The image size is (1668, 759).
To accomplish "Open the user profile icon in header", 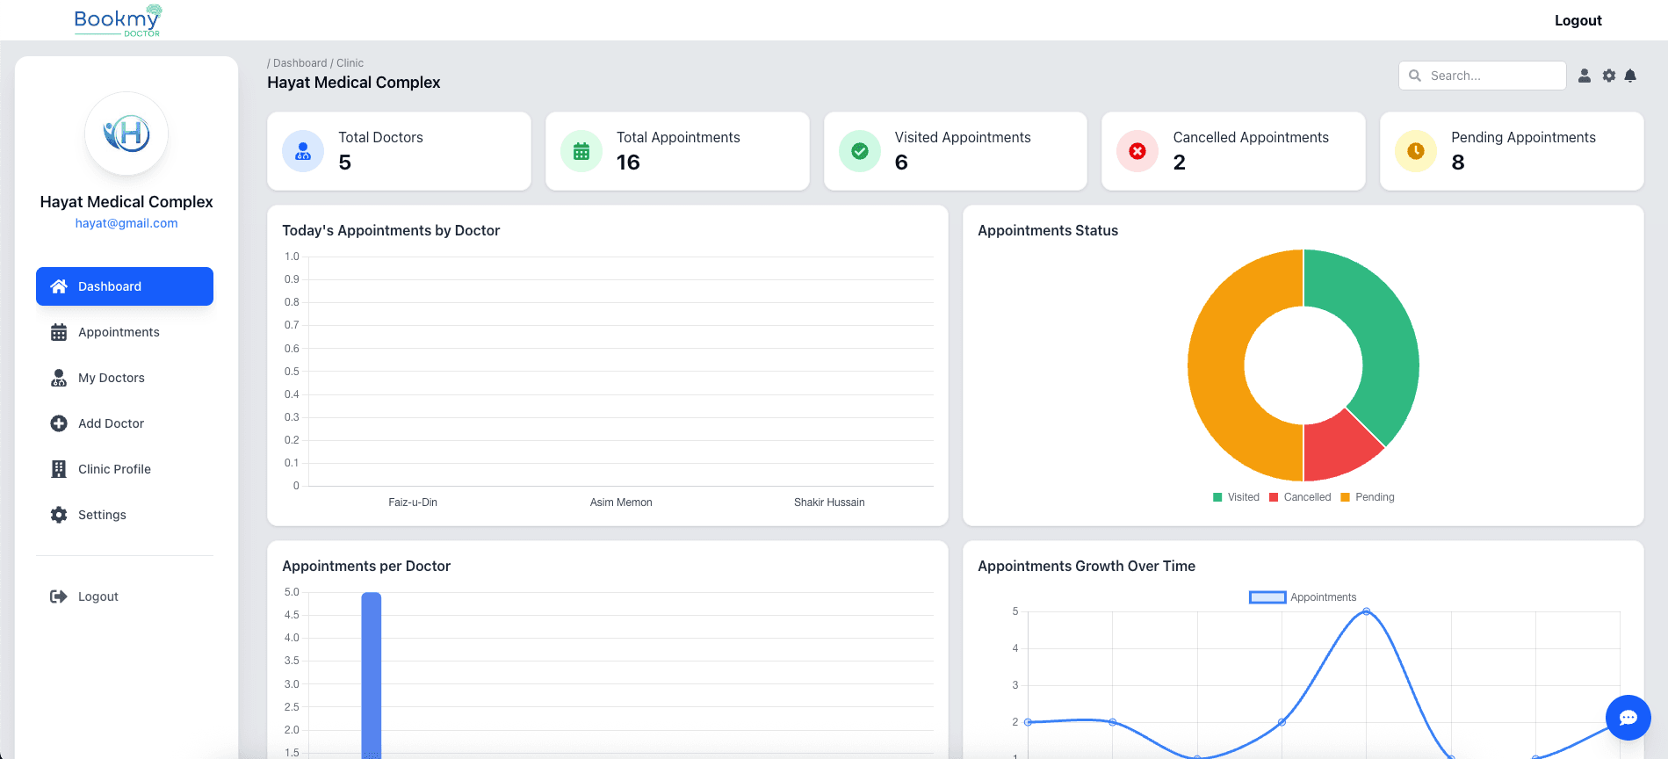I will coord(1585,76).
